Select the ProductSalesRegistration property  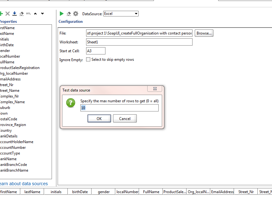pos(26,68)
